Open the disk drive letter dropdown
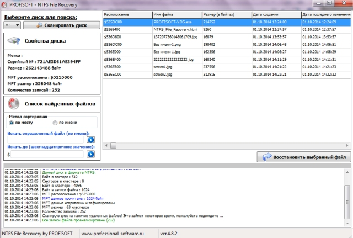The height and width of the screenshot is (238, 353). [x=10, y=25]
